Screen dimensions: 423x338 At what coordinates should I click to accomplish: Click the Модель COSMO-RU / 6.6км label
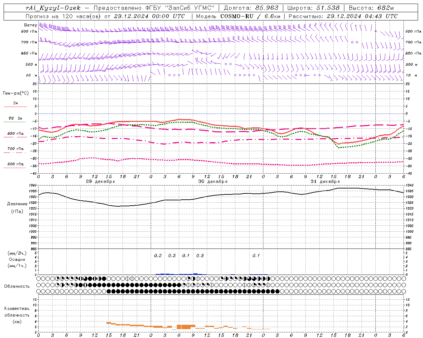pyautogui.click(x=238, y=16)
